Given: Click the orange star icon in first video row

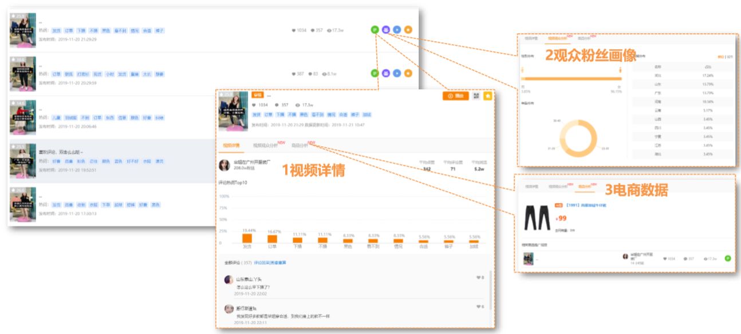Looking at the screenshot, I should coord(408,29).
